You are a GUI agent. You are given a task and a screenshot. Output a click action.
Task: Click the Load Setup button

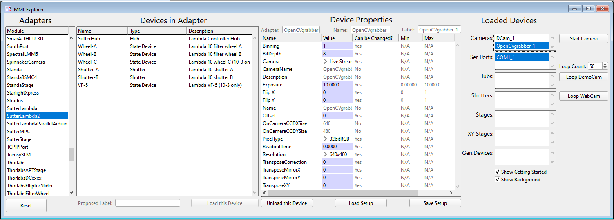(361, 203)
